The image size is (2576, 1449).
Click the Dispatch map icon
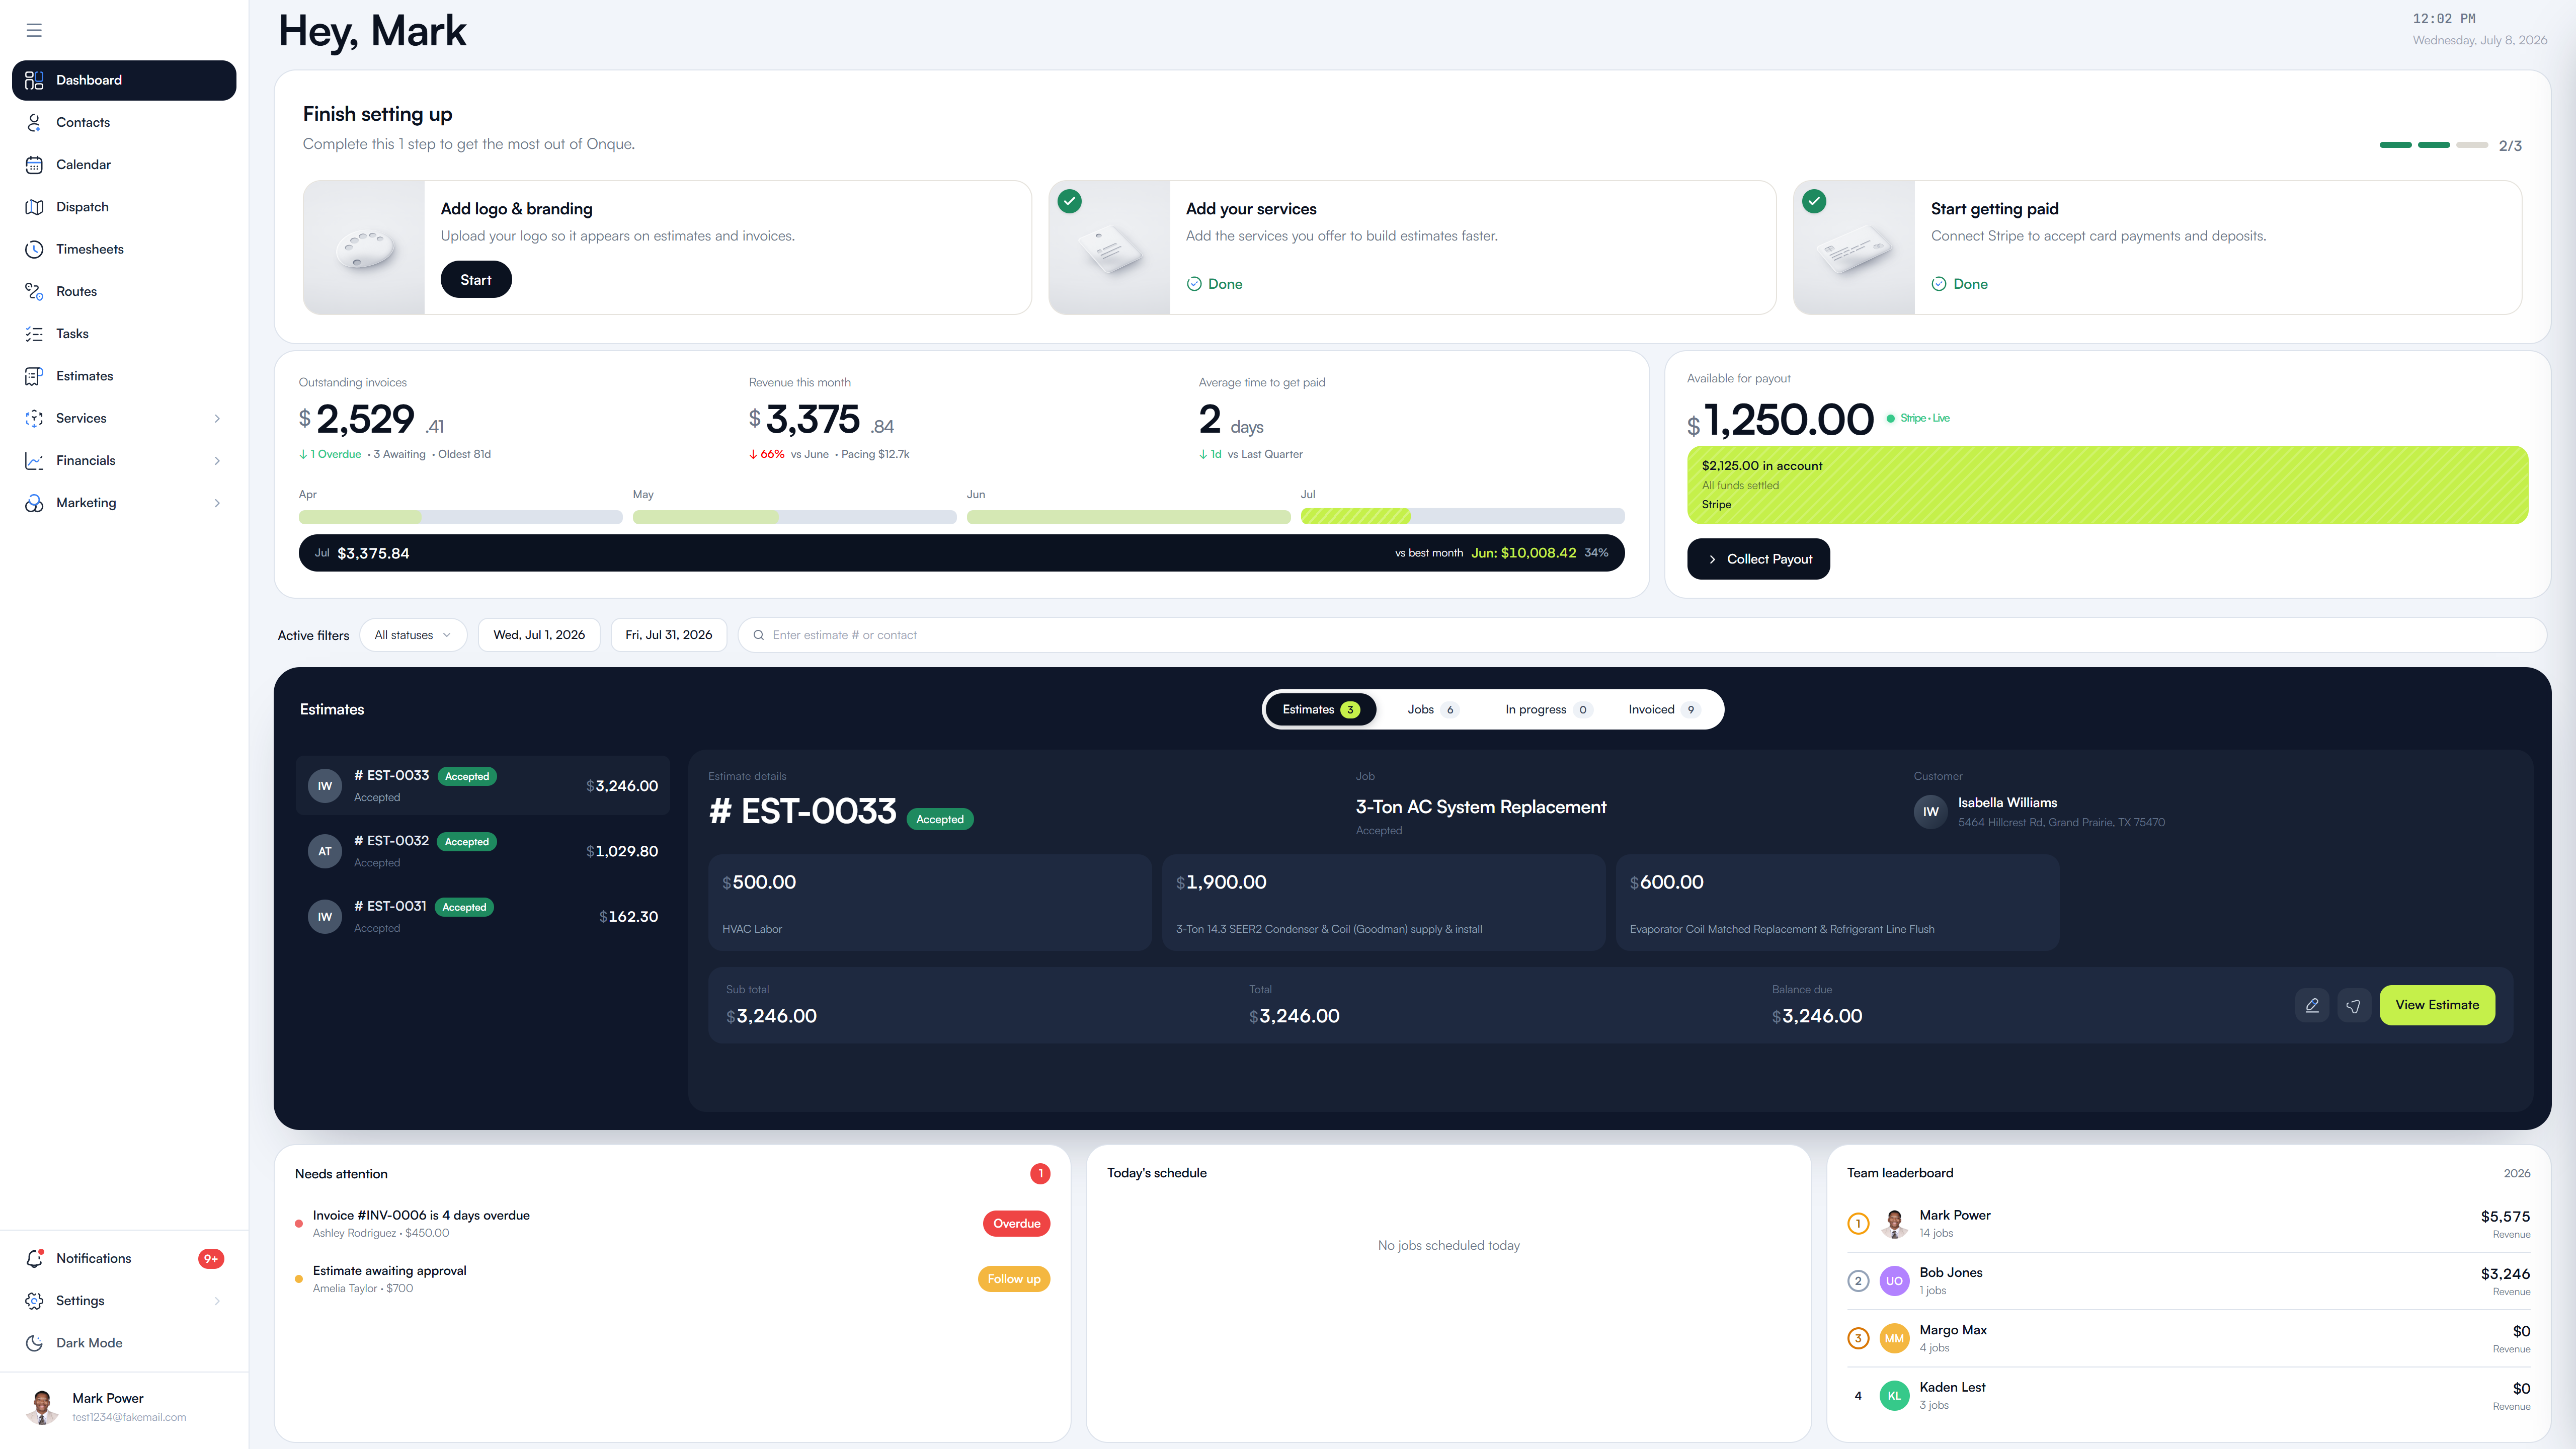tap(34, 207)
